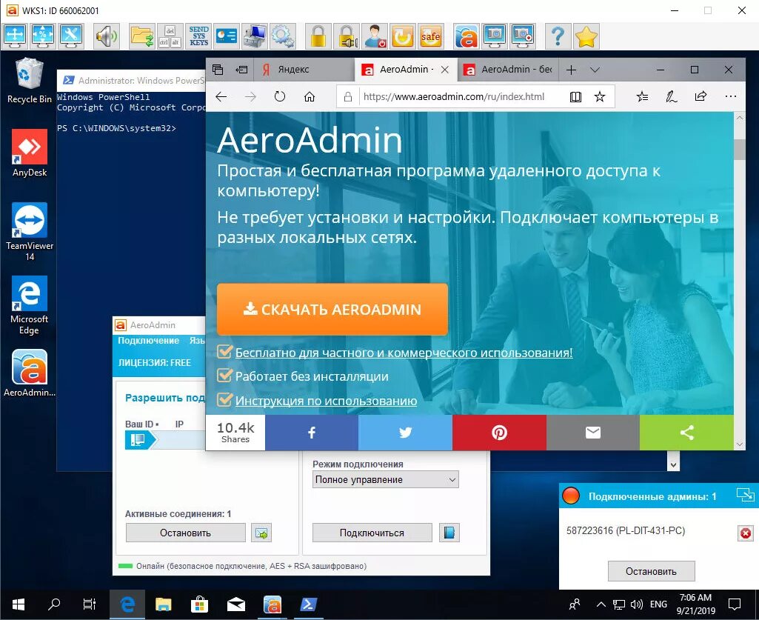
Task: Click СКАЧАТЬ AEROADMIN download button
Action: pos(332,309)
